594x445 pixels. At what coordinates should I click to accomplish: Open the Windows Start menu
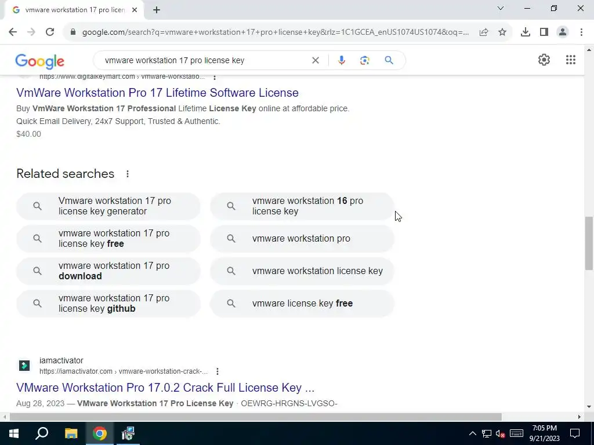(14, 433)
